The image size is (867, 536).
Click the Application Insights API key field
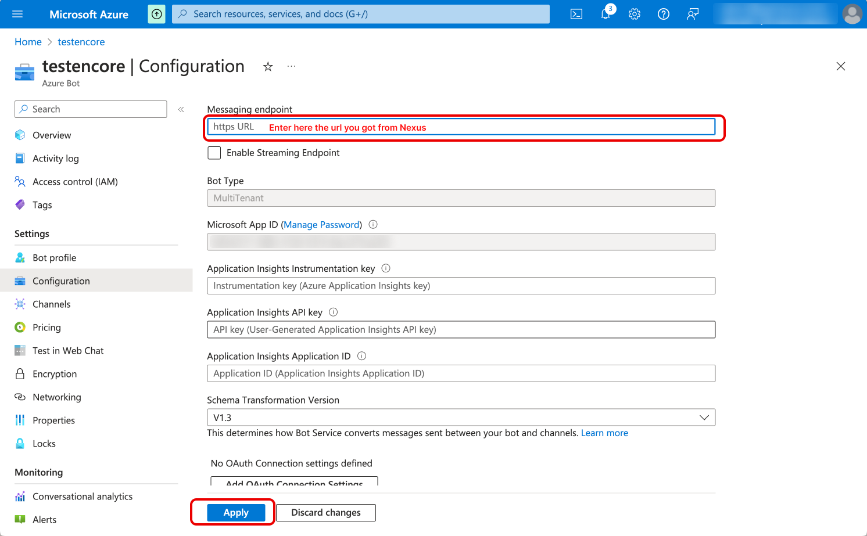coord(461,329)
